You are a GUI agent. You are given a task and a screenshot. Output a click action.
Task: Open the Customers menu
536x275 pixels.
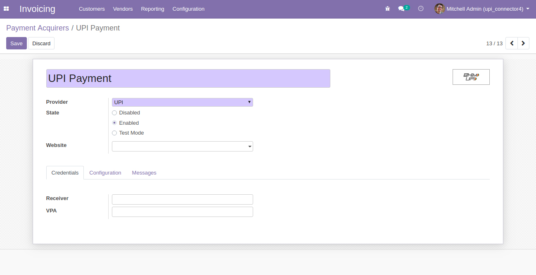[92, 9]
